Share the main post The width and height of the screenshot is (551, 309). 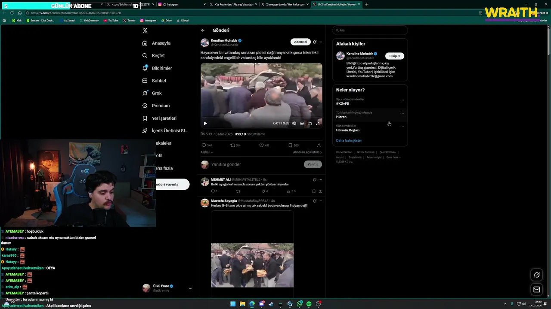(319, 145)
